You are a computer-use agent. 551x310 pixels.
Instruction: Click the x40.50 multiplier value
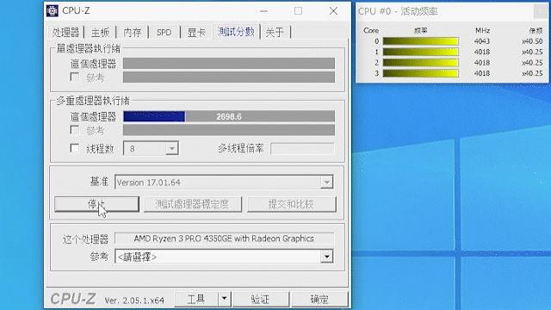532,41
